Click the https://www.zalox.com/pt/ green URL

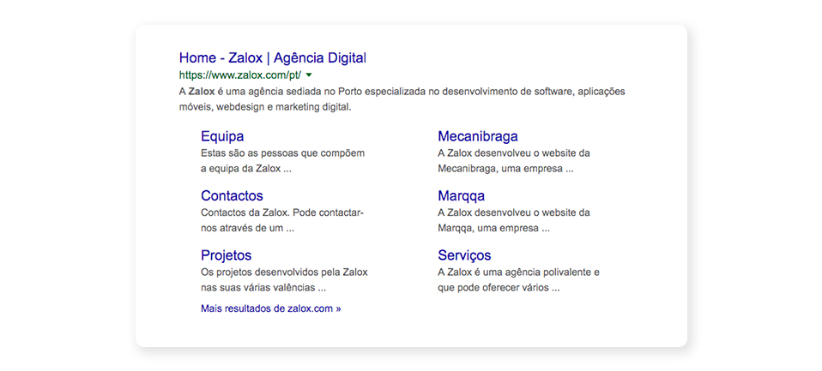[x=240, y=75]
